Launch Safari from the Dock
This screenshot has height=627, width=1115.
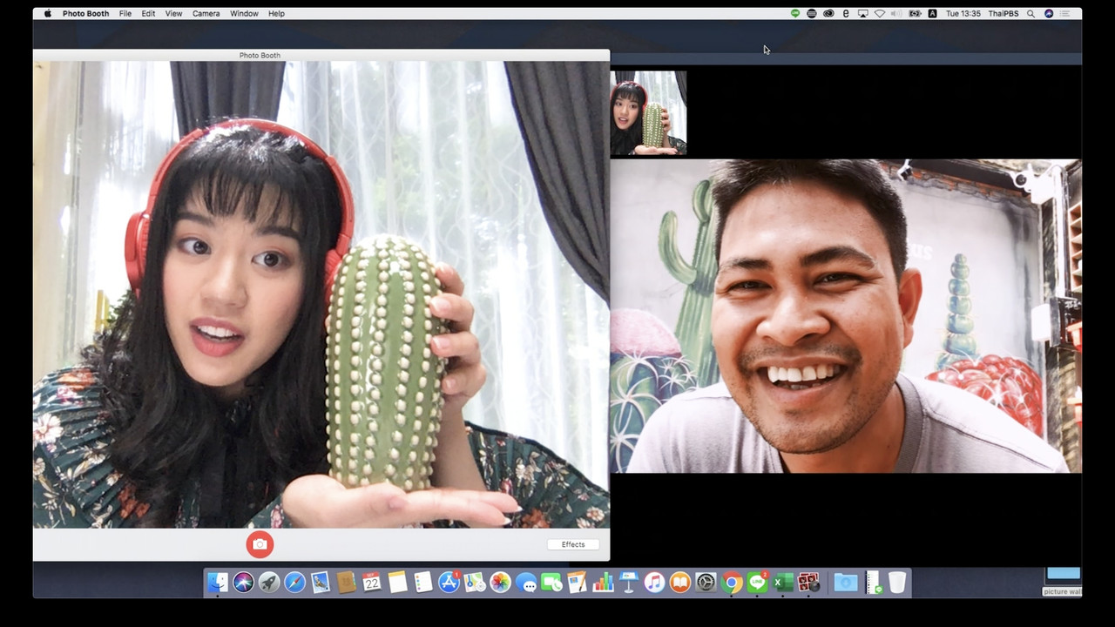[x=294, y=583]
